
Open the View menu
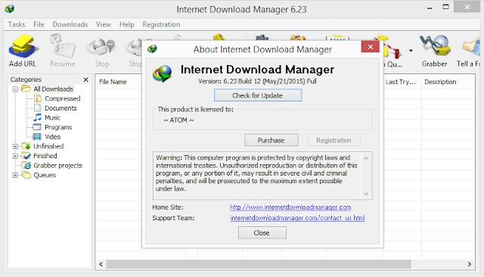104,24
